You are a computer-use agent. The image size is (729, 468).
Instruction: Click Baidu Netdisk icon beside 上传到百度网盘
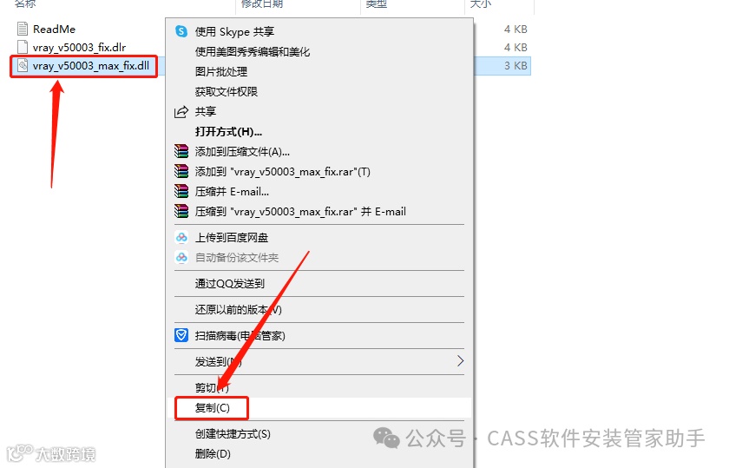181,238
